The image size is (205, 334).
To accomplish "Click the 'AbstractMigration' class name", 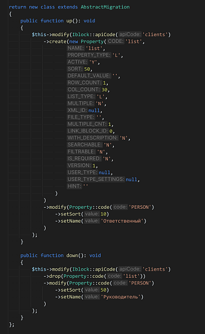I will 105,7.
